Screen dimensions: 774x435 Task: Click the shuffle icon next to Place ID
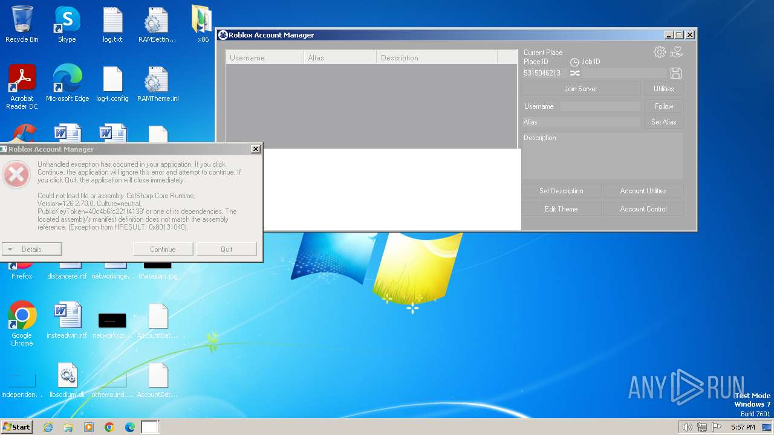[x=574, y=73]
